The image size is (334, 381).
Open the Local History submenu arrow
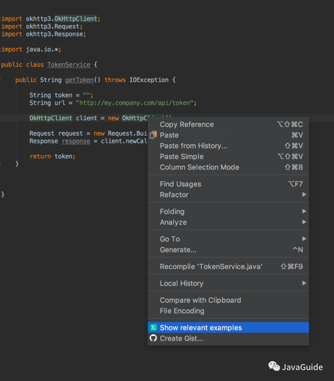coord(304,283)
